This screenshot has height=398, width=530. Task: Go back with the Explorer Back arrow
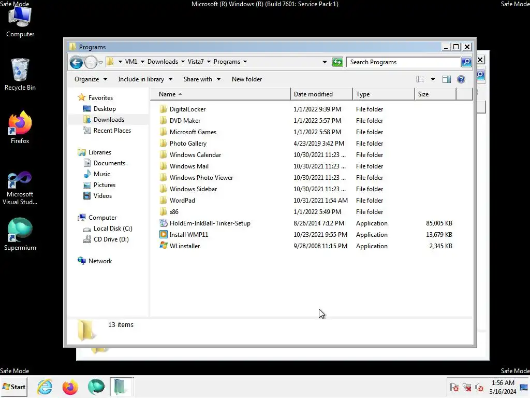click(x=76, y=62)
